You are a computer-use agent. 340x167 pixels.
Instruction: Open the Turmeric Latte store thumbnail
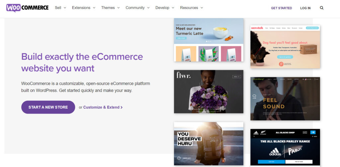(x=209, y=40)
